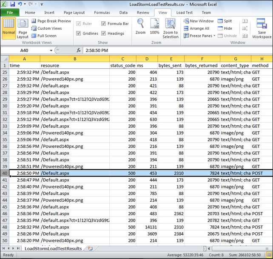The height and width of the screenshot is (259, 273).
Task: Click the 20703 bytes_returned cell
Action: click(x=202, y=214)
